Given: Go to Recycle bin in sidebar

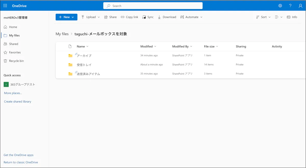Looking at the screenshot, I should (16, 61).
